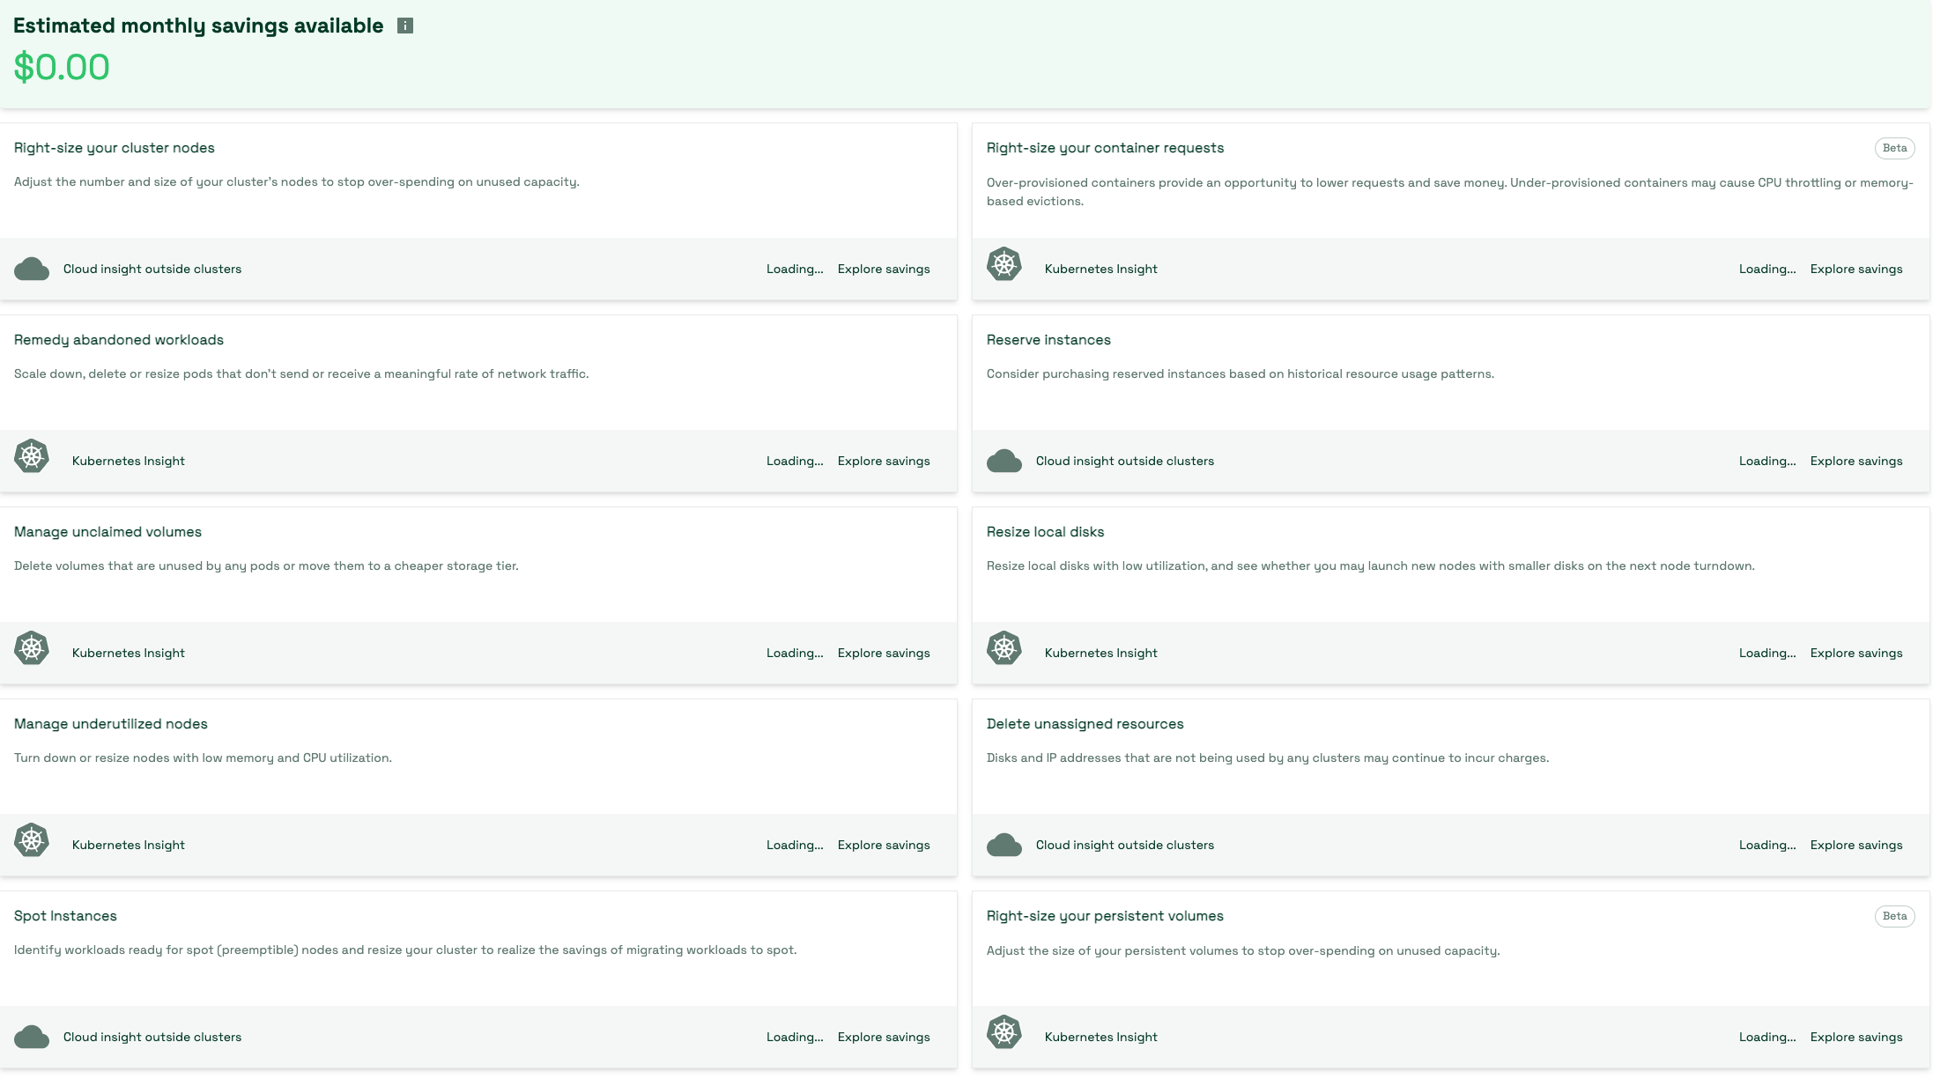Click Kubernetes icon in Resize local disks card
Viewport: 1933px width, 1079px height.
(1004, 648)
